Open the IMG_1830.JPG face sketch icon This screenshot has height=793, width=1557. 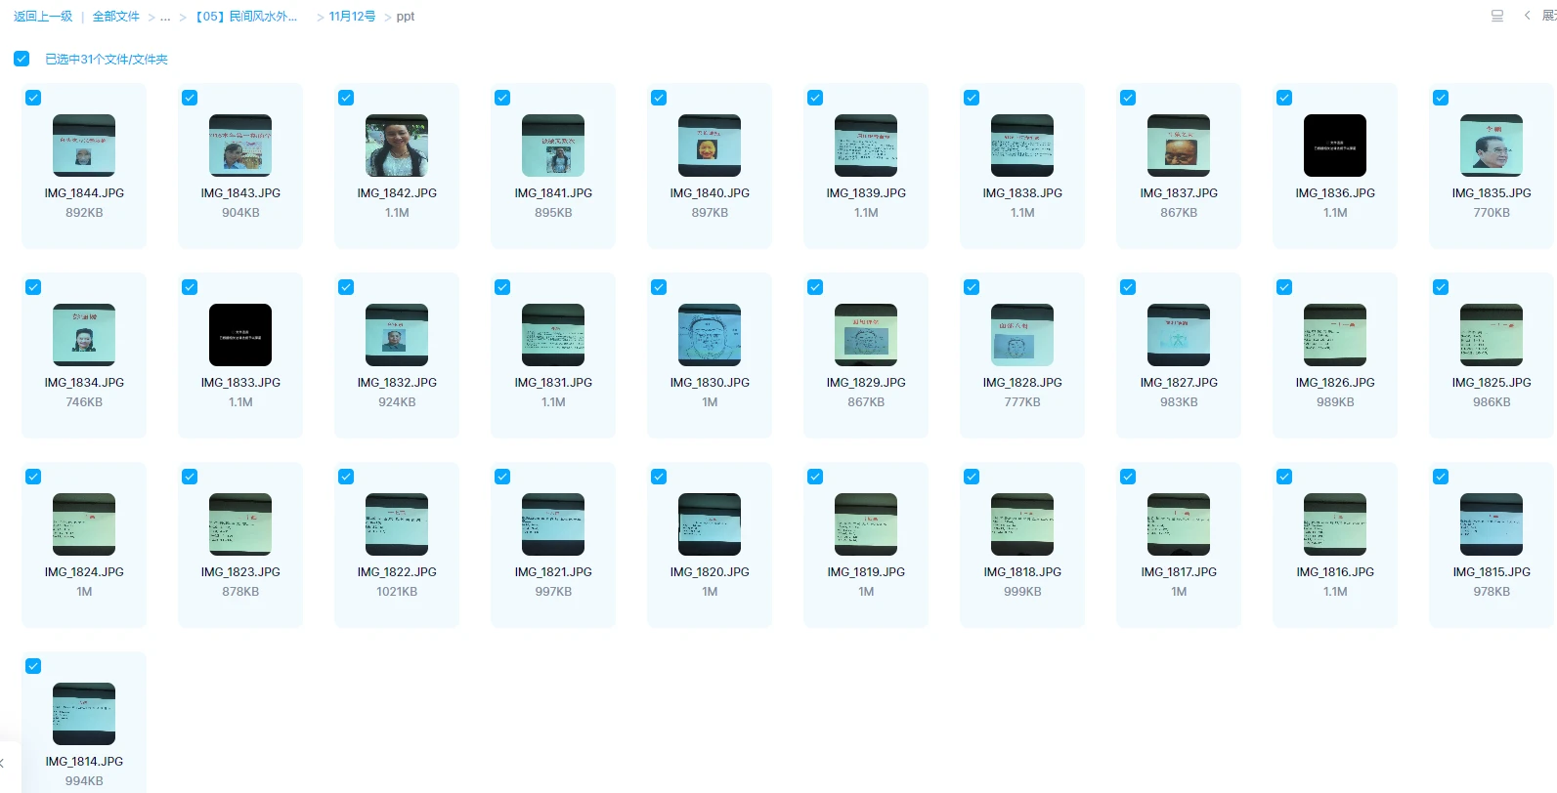tap(709, 335)
